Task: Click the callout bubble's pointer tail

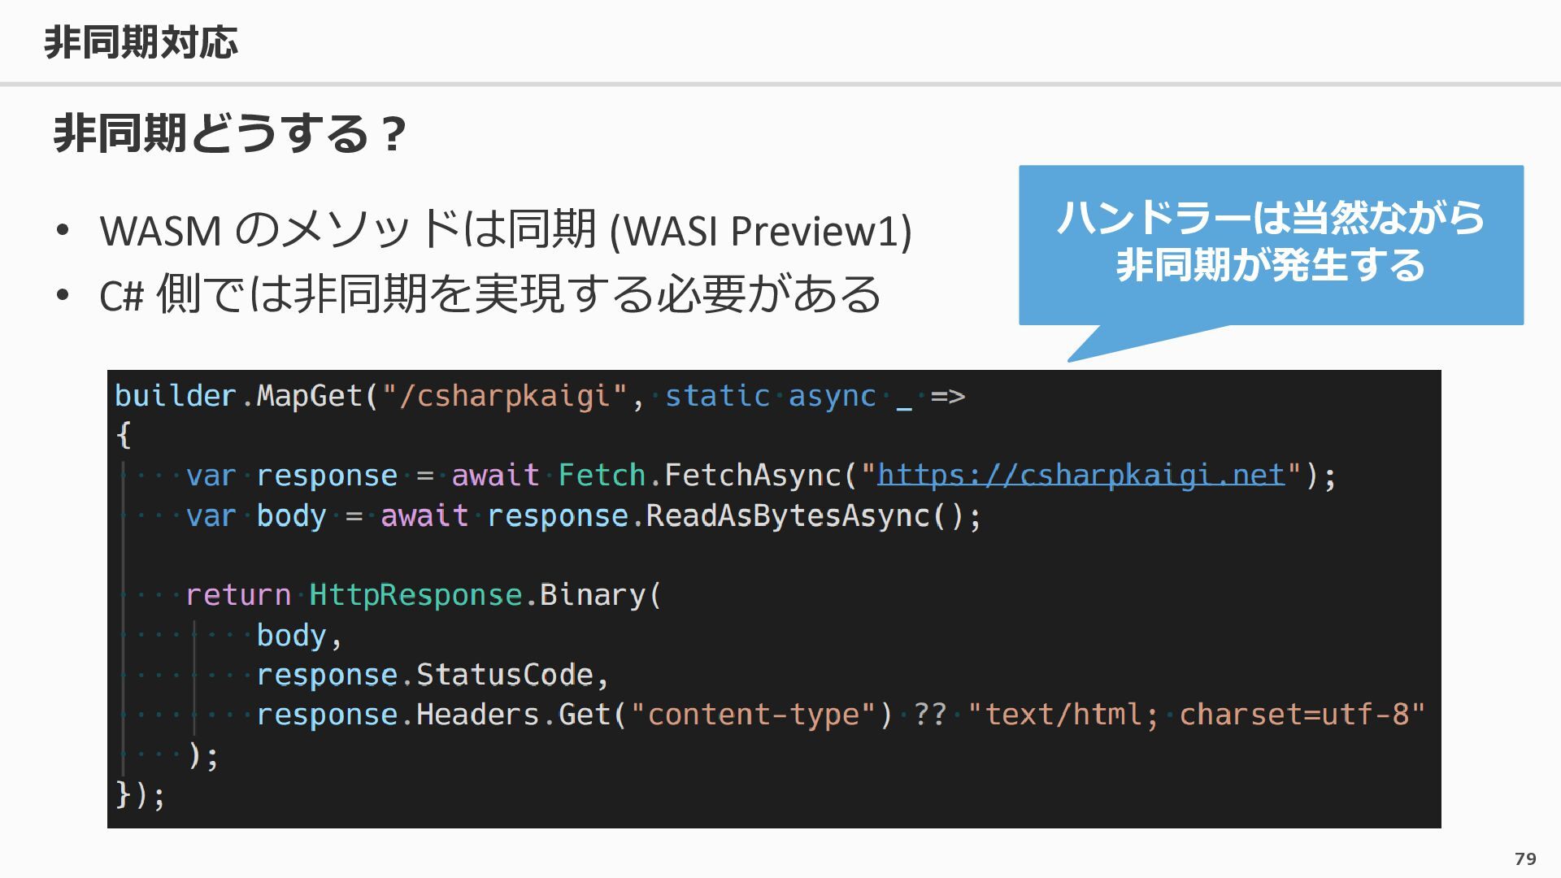Action: point(1138,342)
